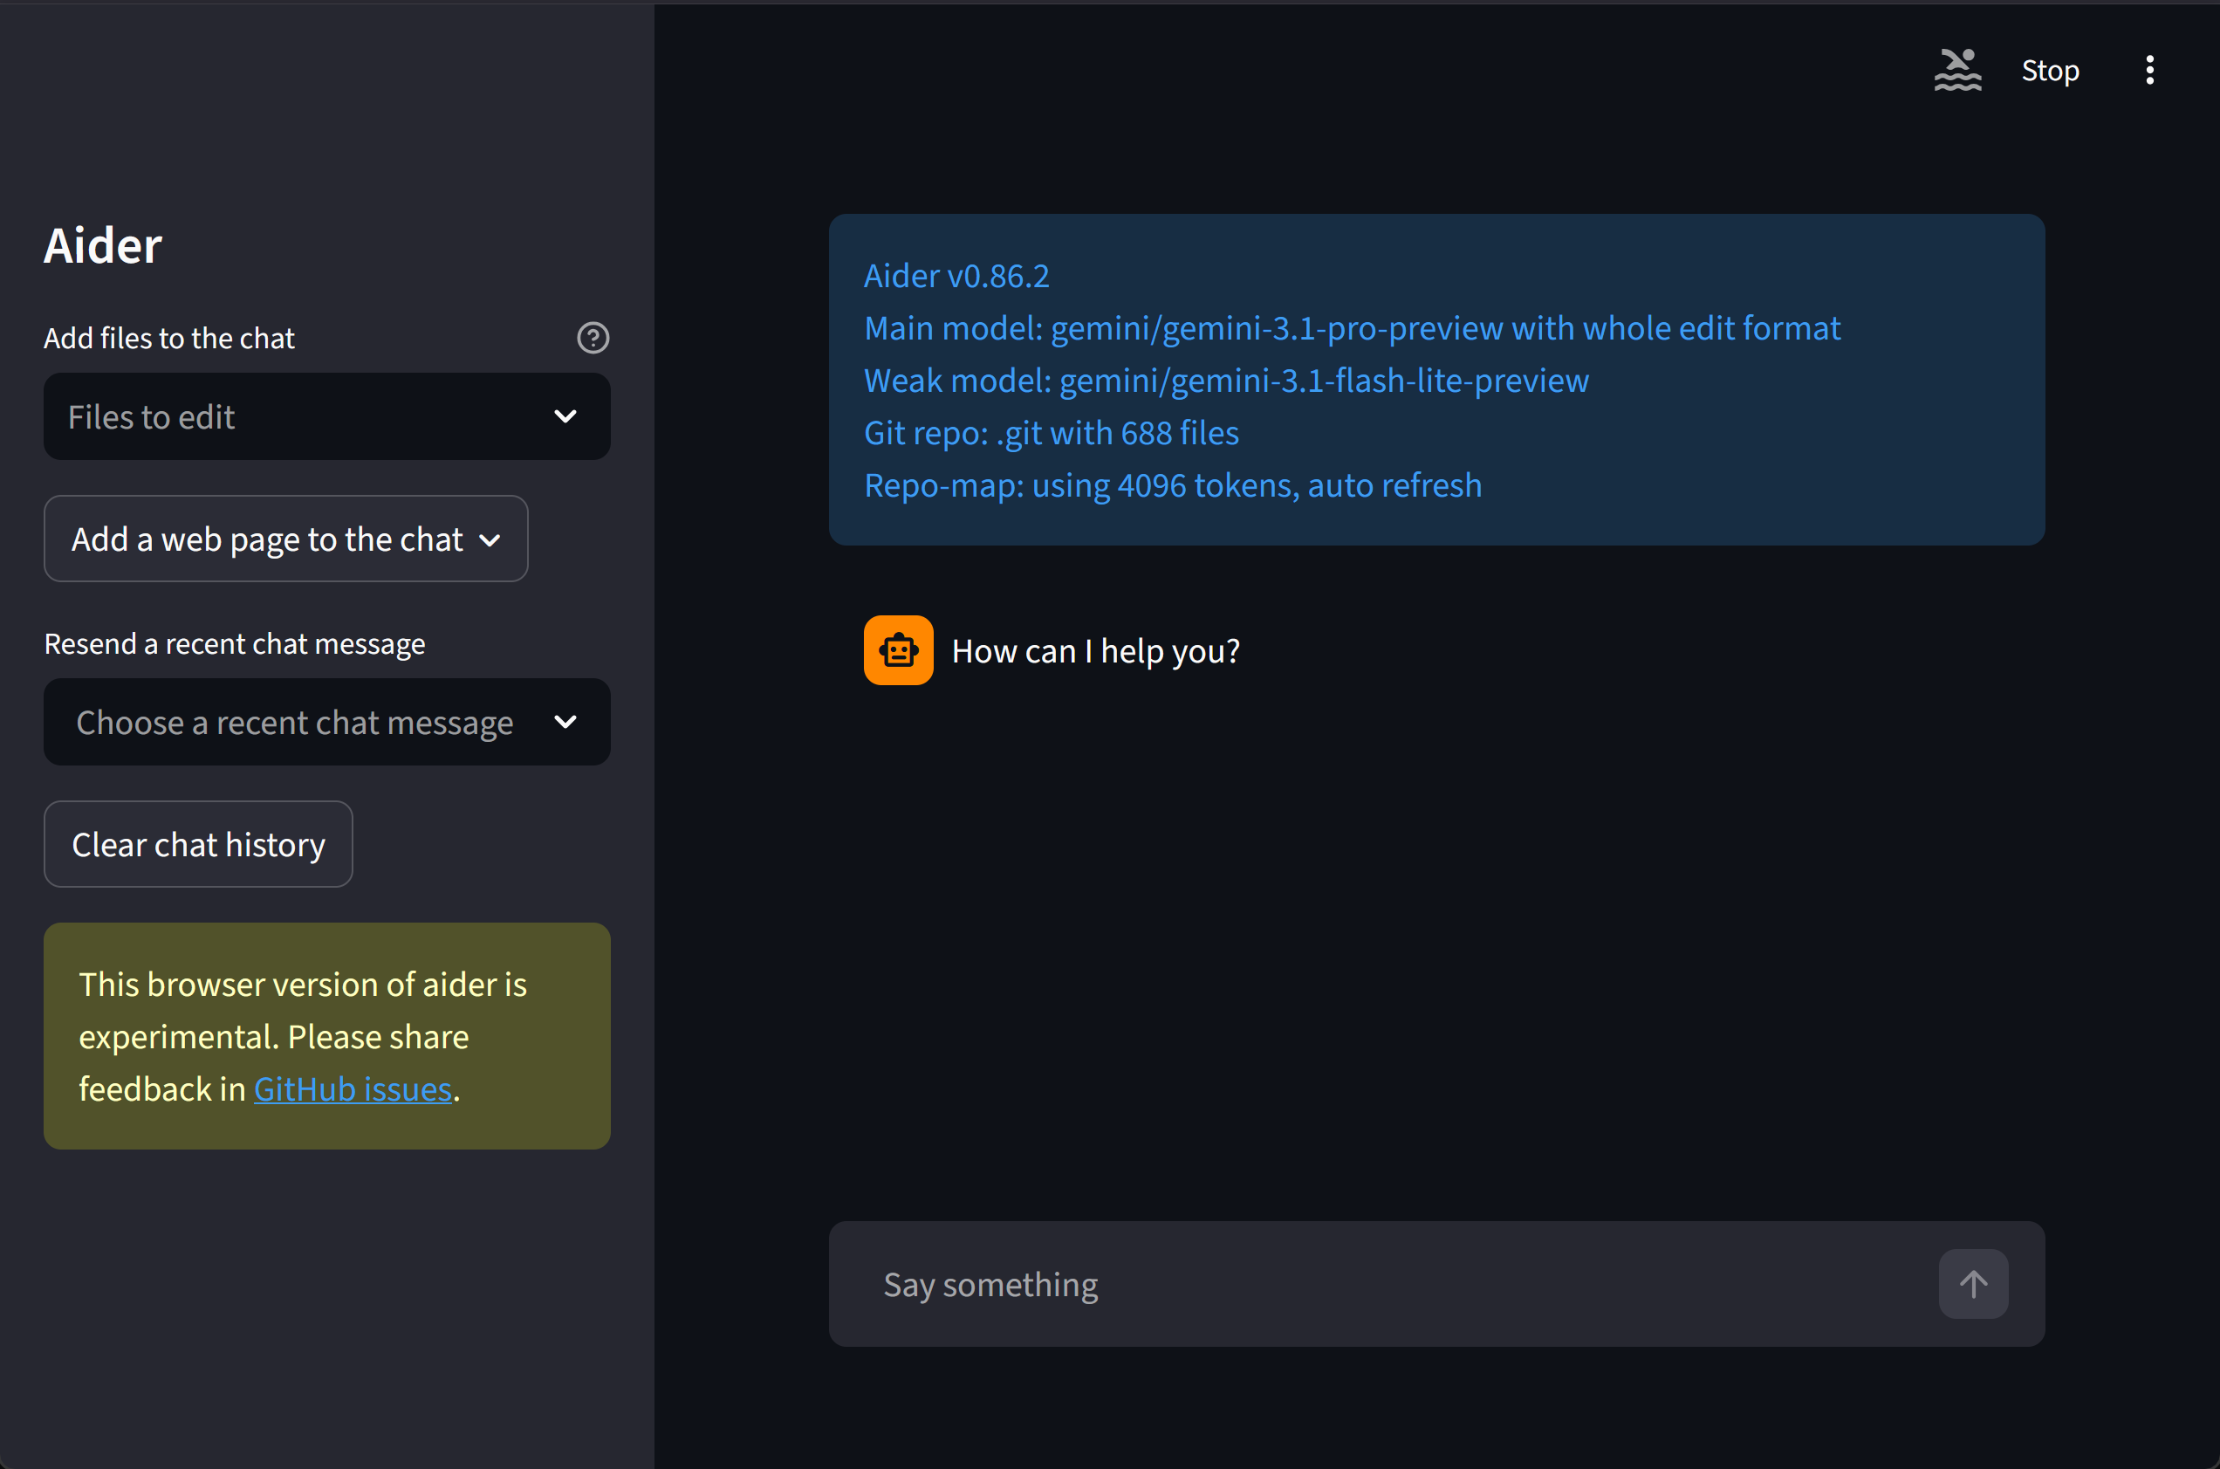
Task: Click the send message arrow
Action: [1973, 1283]
